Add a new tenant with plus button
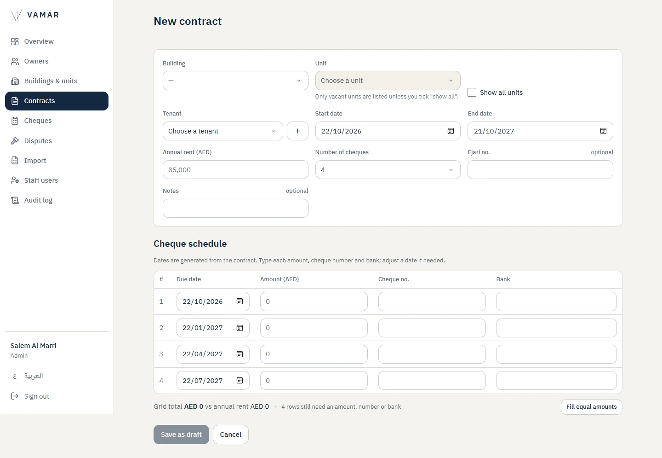The width and height of the screenshot is (662, 458). [297, 131]
